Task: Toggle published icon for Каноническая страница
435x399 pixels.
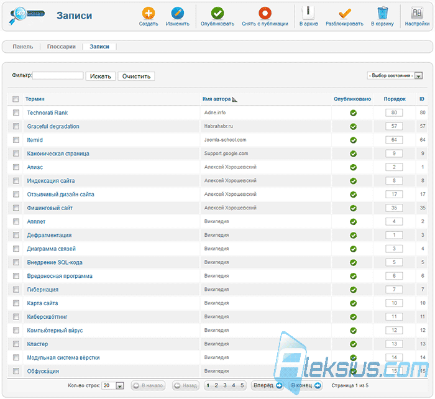Action: [353, 154]
